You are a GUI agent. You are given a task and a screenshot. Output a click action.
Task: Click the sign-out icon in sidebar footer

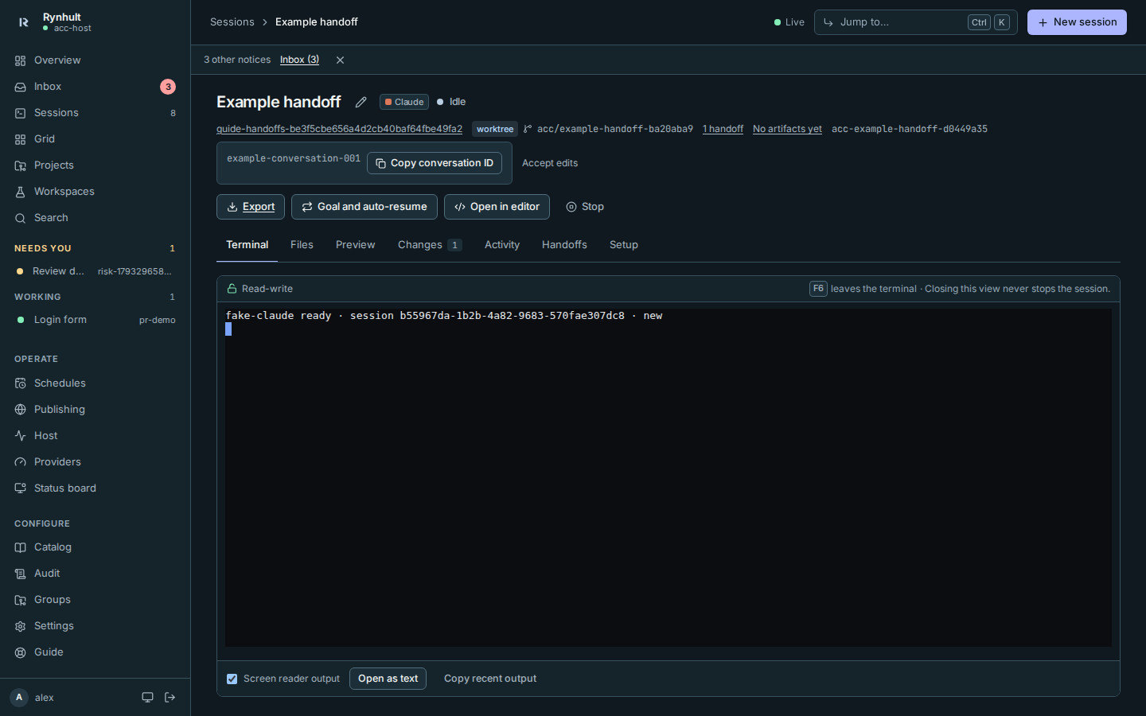pyautogui.click(x=170, y=698)
